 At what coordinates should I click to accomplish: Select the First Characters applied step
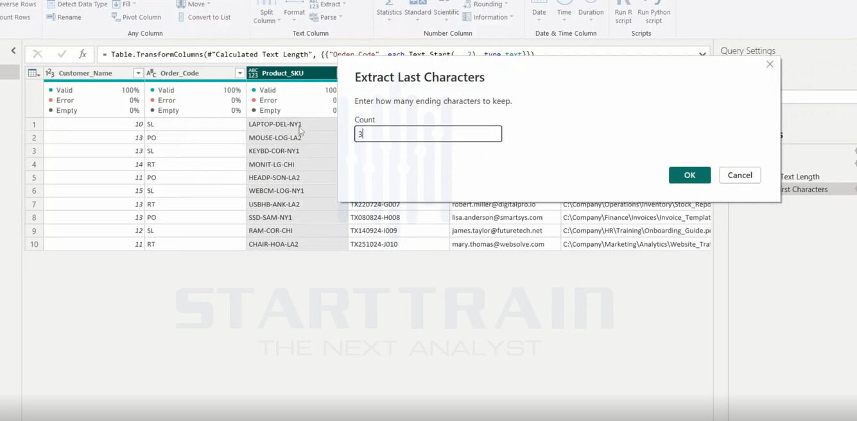pyautogui.click(x=804, y=189)
